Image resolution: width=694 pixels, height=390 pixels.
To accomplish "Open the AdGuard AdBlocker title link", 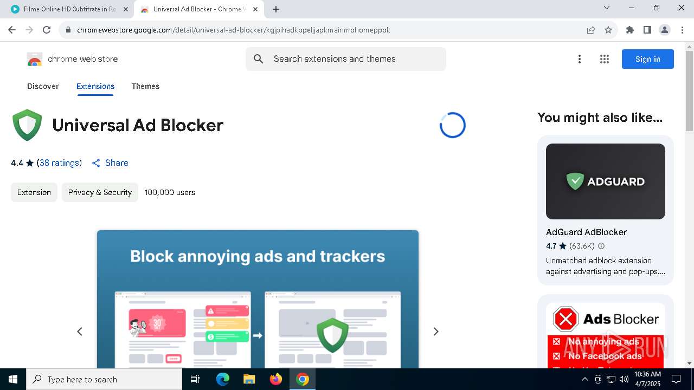I will point(586,232).
